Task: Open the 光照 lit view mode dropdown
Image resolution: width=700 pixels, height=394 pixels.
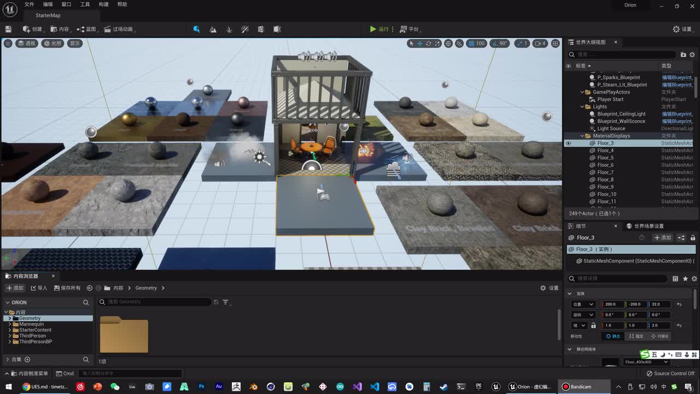Action: coord(53,43)
